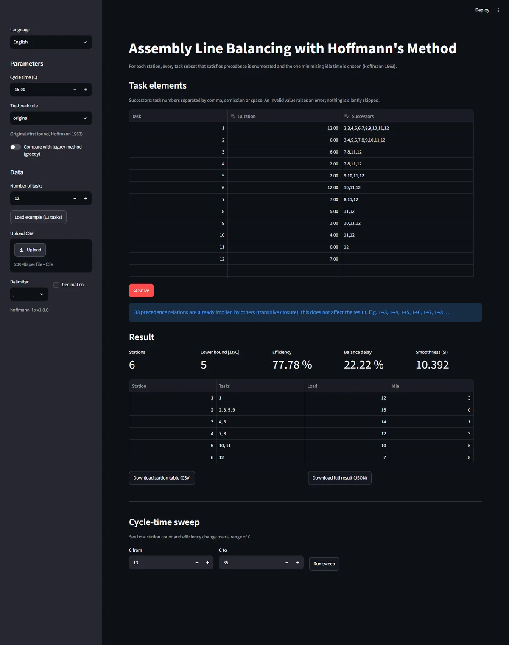Click the Upload CSV button
Viewport: 509px width, 645px height.
pyautogui.click(x=30, y=250)
